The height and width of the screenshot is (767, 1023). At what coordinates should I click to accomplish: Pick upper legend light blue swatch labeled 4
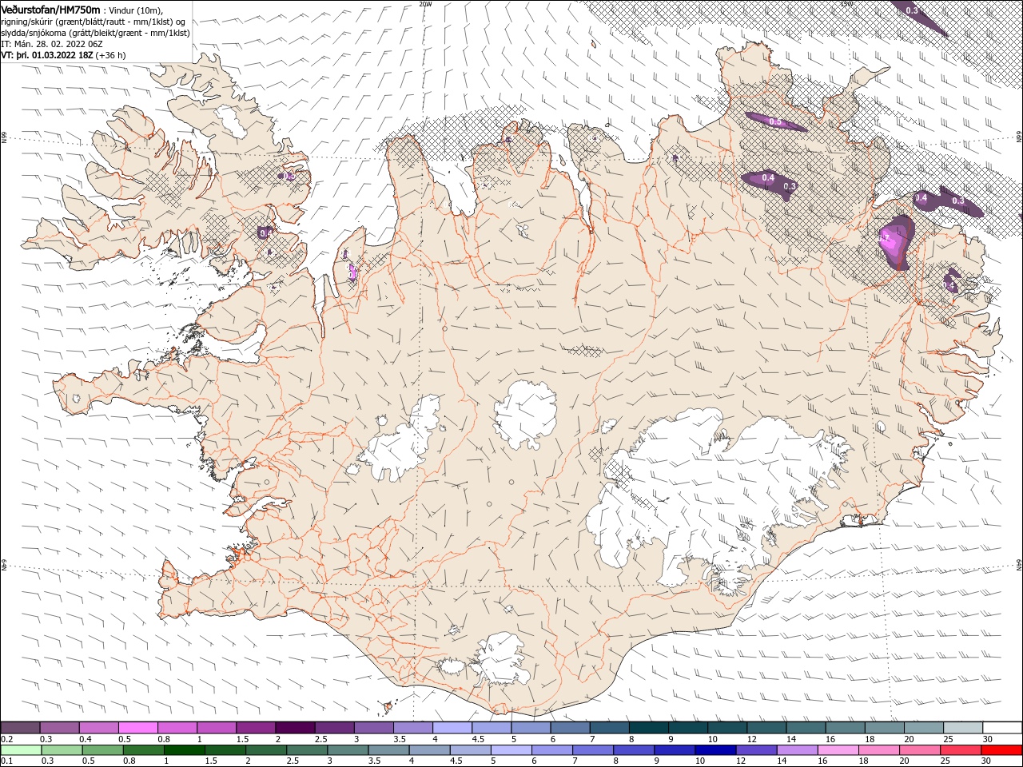point(452,728)
